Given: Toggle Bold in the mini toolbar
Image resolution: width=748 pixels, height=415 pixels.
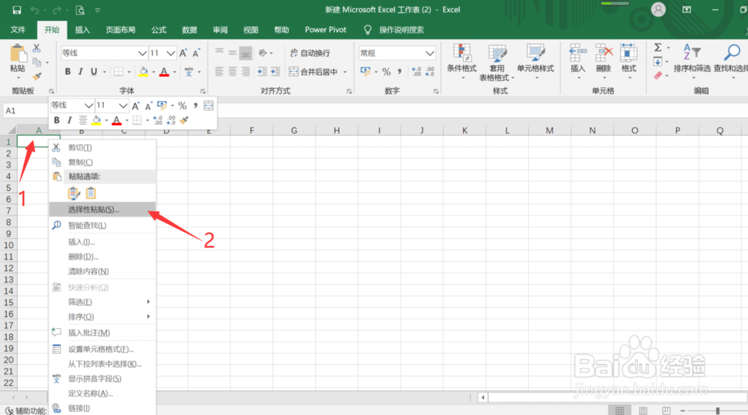Looking at the screenshot, I should [57, 120].
